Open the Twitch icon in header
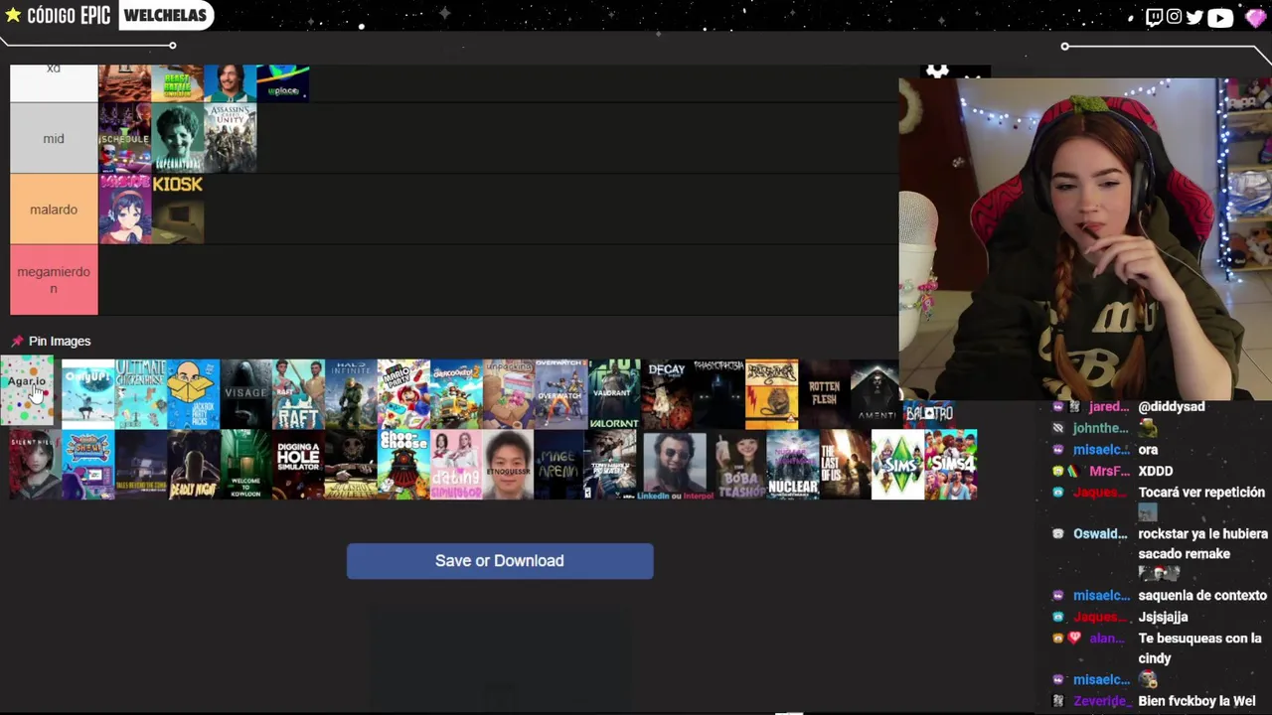Viewport: 1272px width, 715px height. (1154, 17)
